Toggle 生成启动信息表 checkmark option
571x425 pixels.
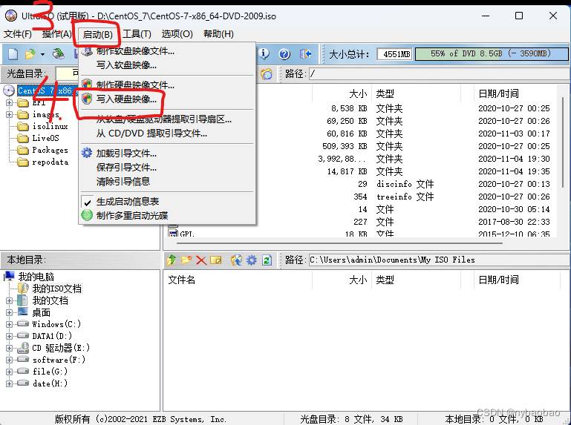(x=127, y=202)
